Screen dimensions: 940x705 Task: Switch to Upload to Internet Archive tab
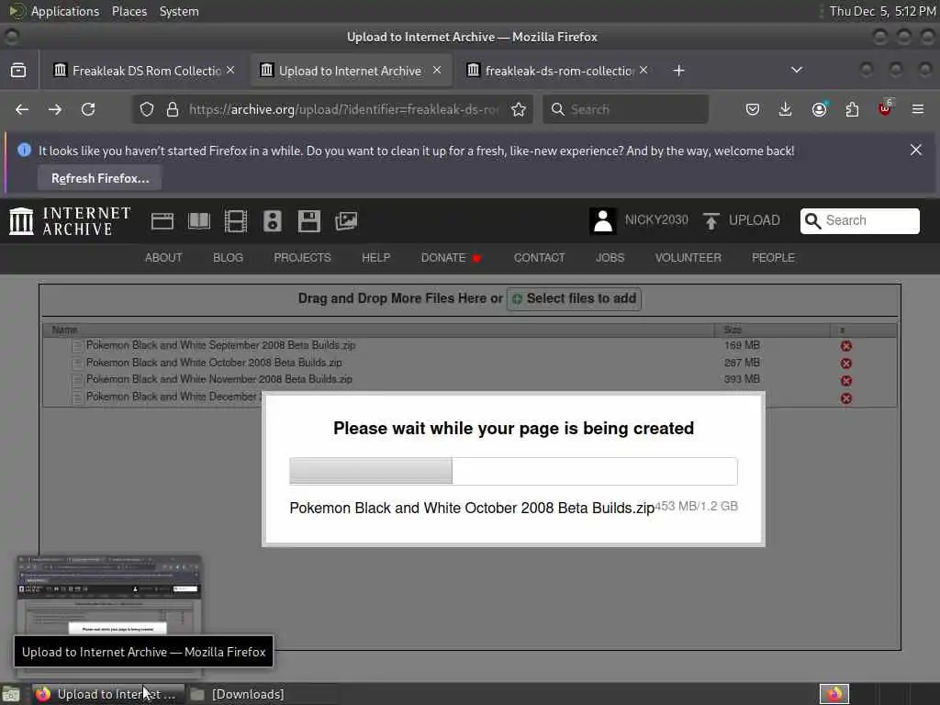[x=351, y=71]
